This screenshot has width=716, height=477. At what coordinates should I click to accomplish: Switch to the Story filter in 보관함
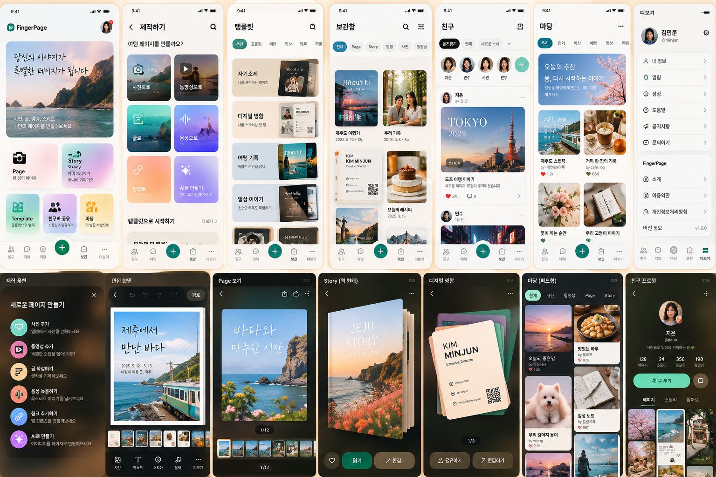pyautogui.click(x=373, y=47)
